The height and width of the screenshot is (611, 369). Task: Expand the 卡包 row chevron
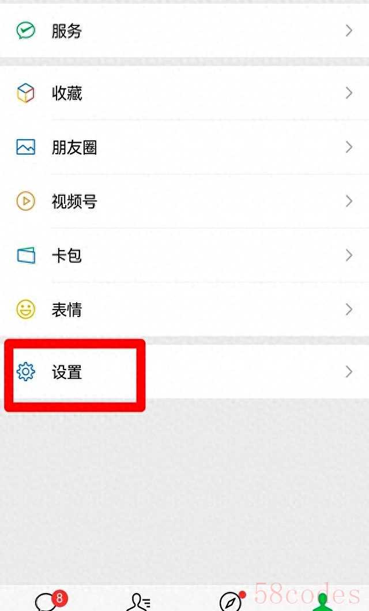click(x=349, y=255)
